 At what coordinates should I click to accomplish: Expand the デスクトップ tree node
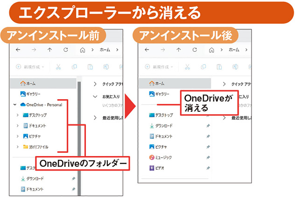pyautogui.click(x=17, y=115)
